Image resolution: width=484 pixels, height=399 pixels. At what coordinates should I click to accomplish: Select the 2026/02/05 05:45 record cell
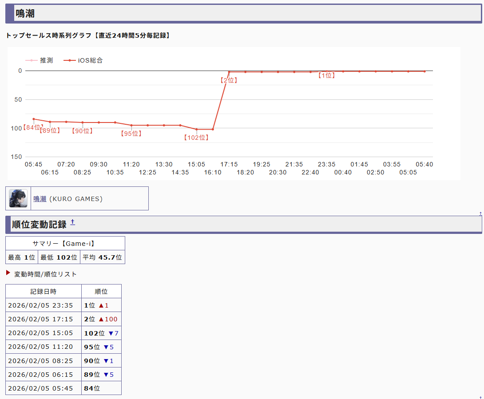[44, 388]
